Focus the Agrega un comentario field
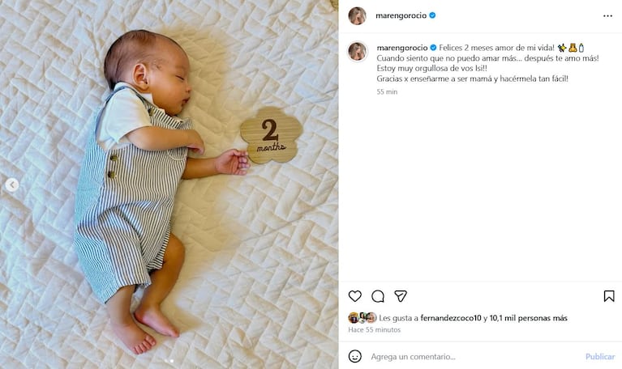The width and height of the screenshot is (622, 369). (476, 357)
